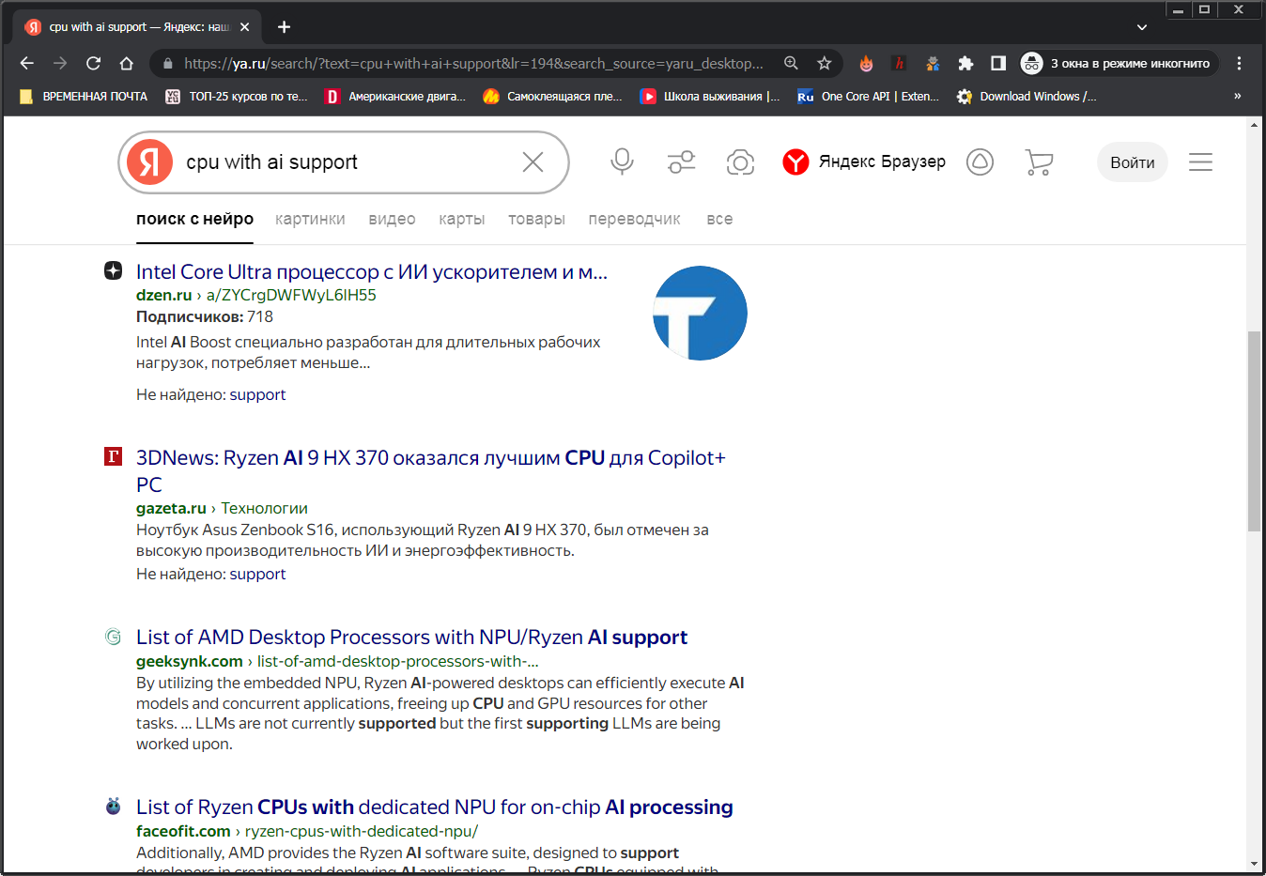Open a new browser tab

click(284, 27)
